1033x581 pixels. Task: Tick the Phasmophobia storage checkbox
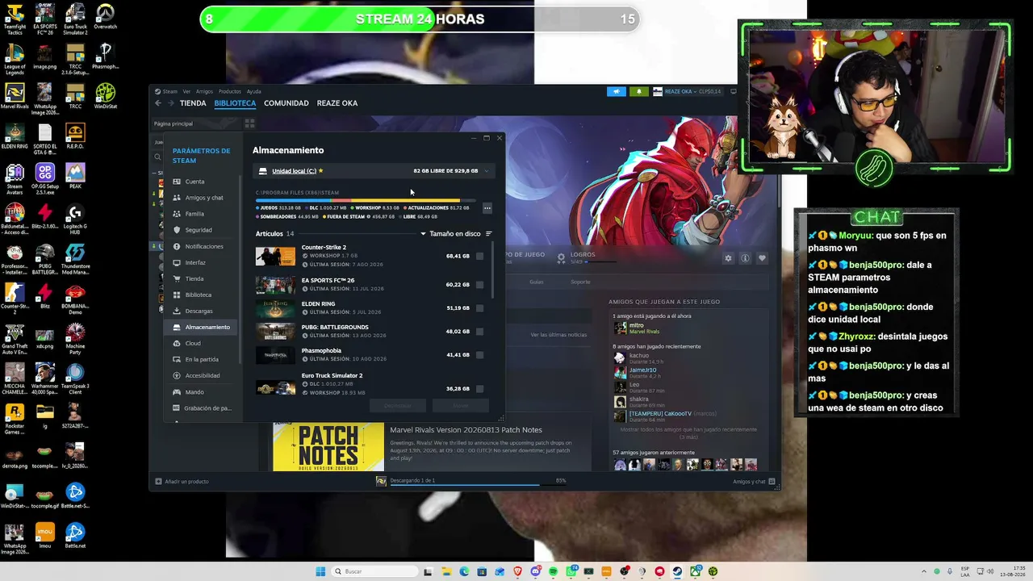(479, 354)
